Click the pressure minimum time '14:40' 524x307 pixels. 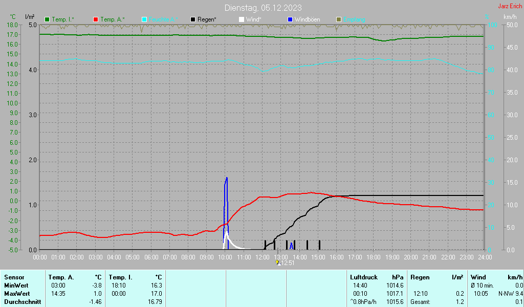(x=360, y=286)
